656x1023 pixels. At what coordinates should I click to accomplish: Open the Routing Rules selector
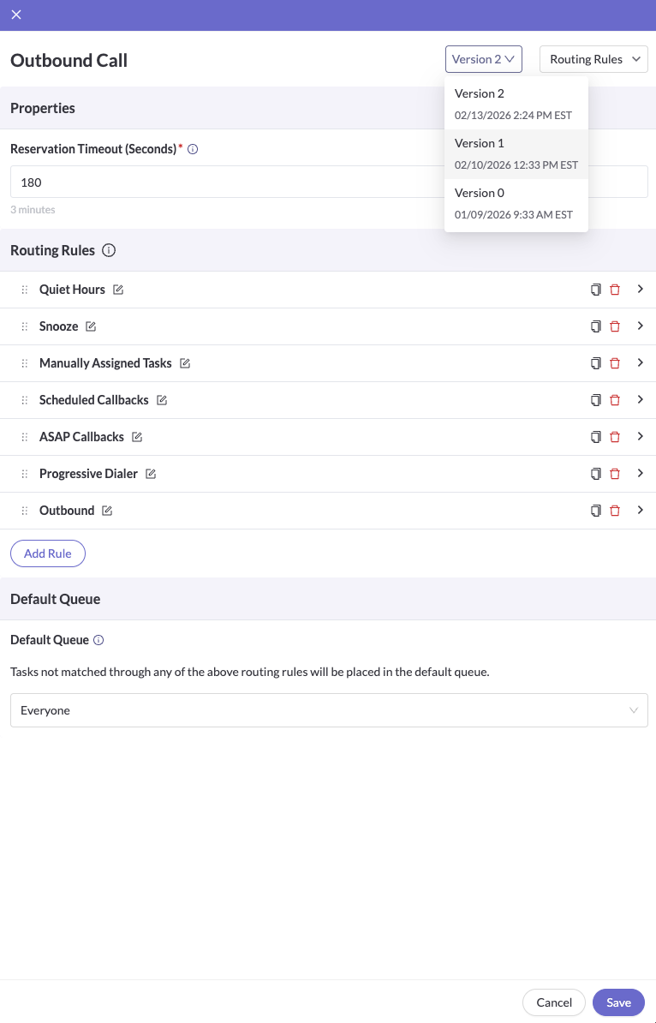pos(593,59)
